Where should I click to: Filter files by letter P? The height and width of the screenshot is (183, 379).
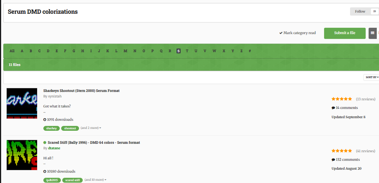coord(152,51)
